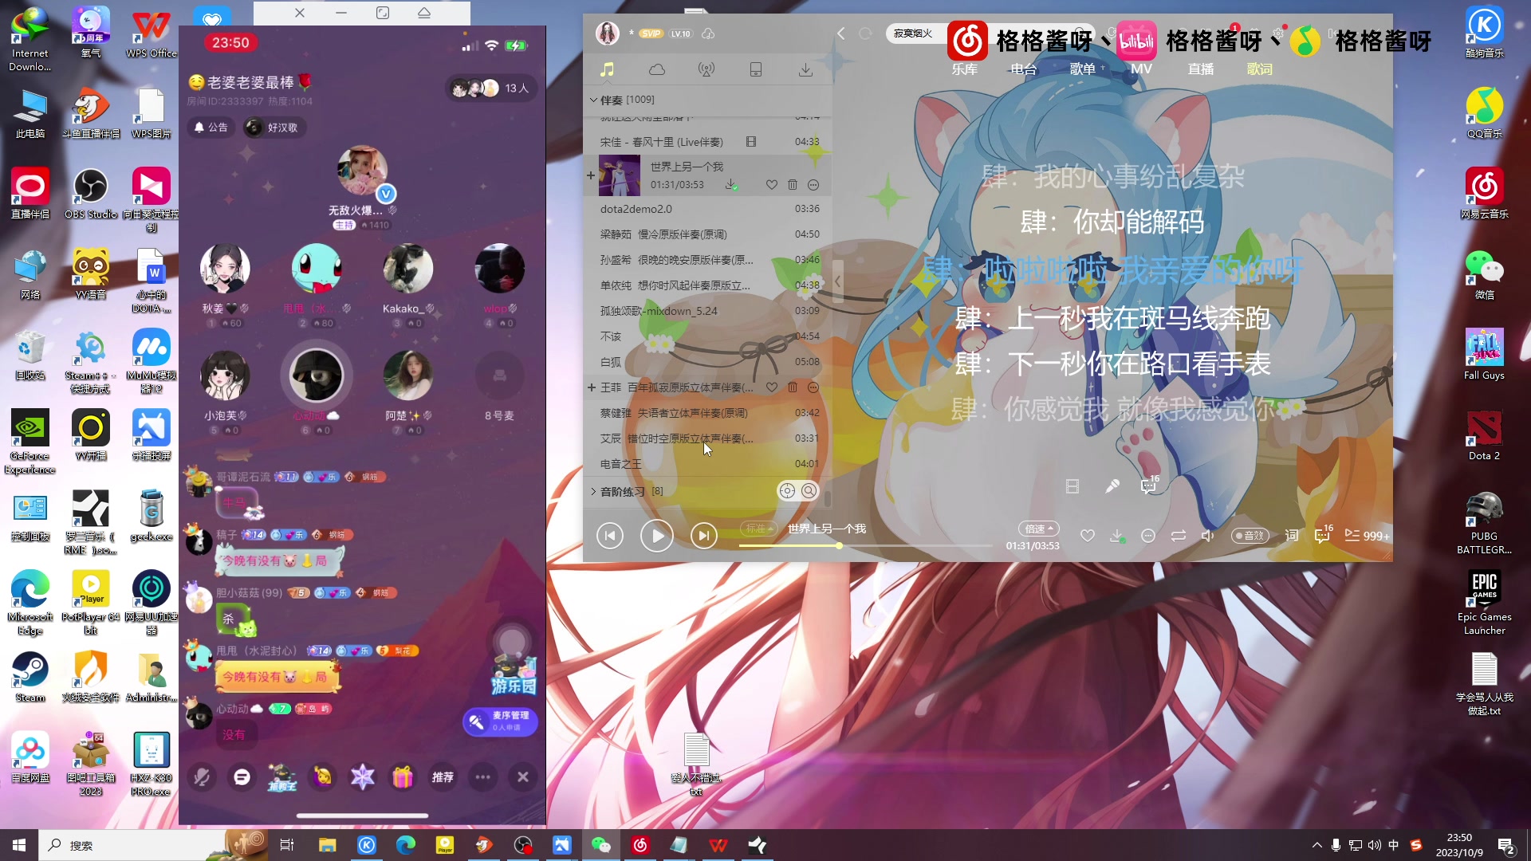Screen dimensions: 1531x861
Task: Open more options for 世界上另一个我 row
Action: pos(813,185)
